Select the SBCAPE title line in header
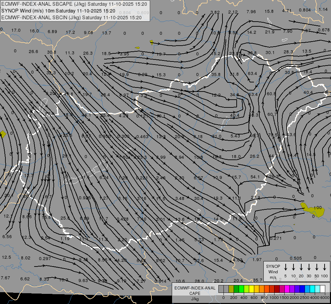 [x=74, y=4]
